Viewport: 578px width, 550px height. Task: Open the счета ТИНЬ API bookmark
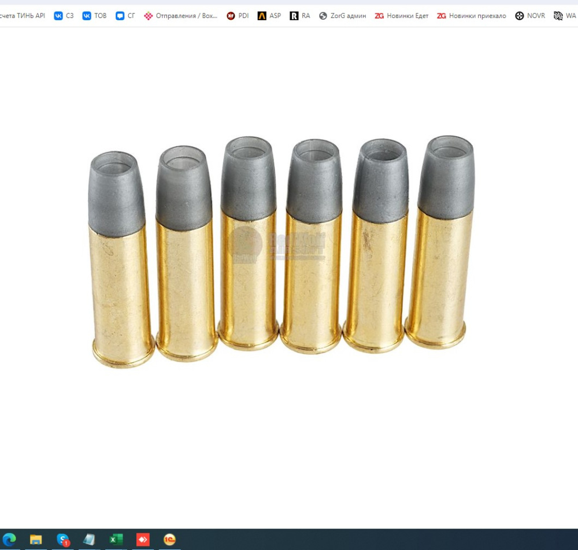click(x=22, y=16)
